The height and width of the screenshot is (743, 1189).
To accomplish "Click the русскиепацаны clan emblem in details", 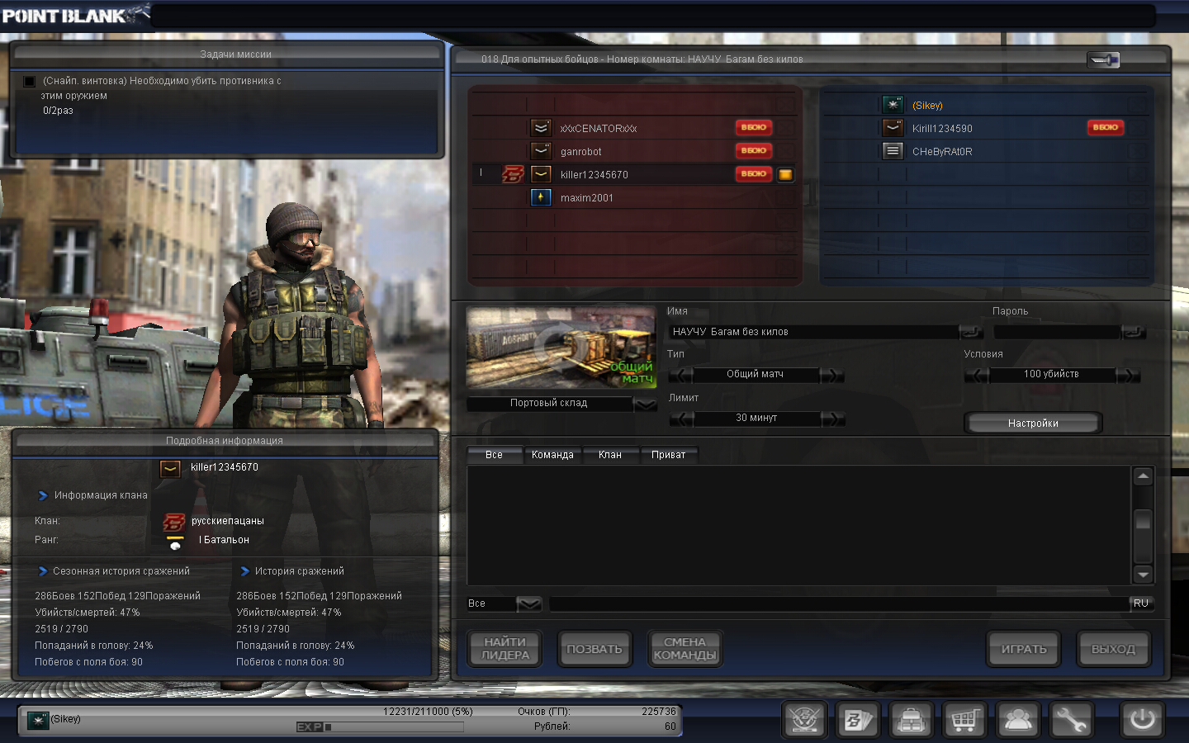I will pos(174,522).
